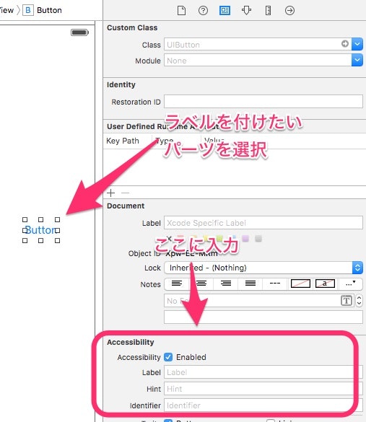This screenshot has height=422, width=366.
Task: Click the Accessibility section header
Action: pyautogui.click(x=131, y=342)
